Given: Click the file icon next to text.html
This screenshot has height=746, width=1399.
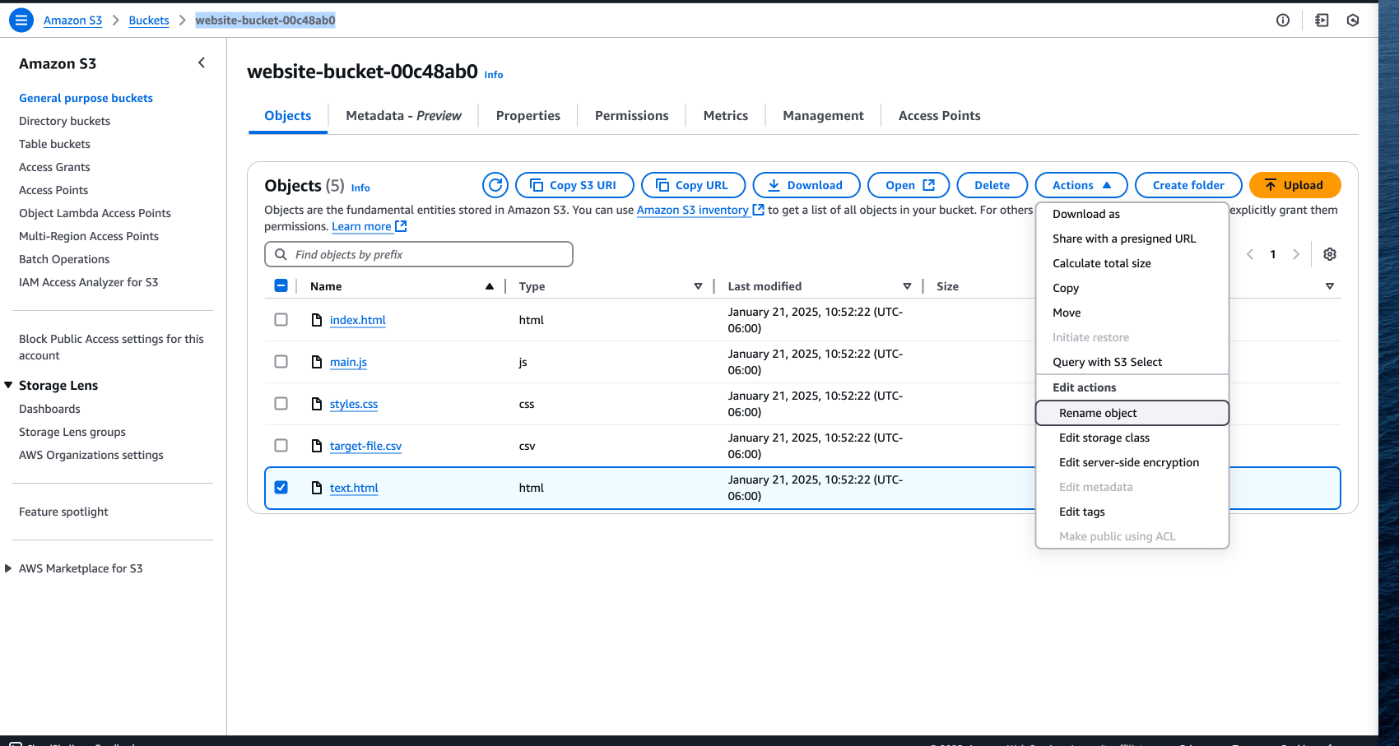Looking at the screenshot, I should (x=317, y=488).
